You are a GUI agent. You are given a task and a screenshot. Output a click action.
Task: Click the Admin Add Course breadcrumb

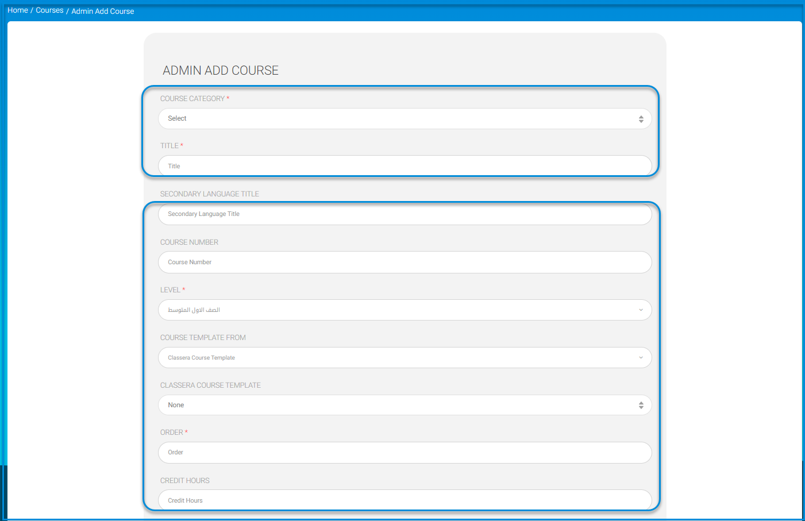(x=103, y=11)
